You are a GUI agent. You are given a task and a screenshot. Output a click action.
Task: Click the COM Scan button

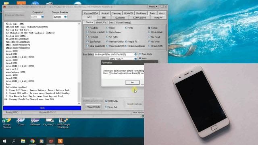point(88,101)
